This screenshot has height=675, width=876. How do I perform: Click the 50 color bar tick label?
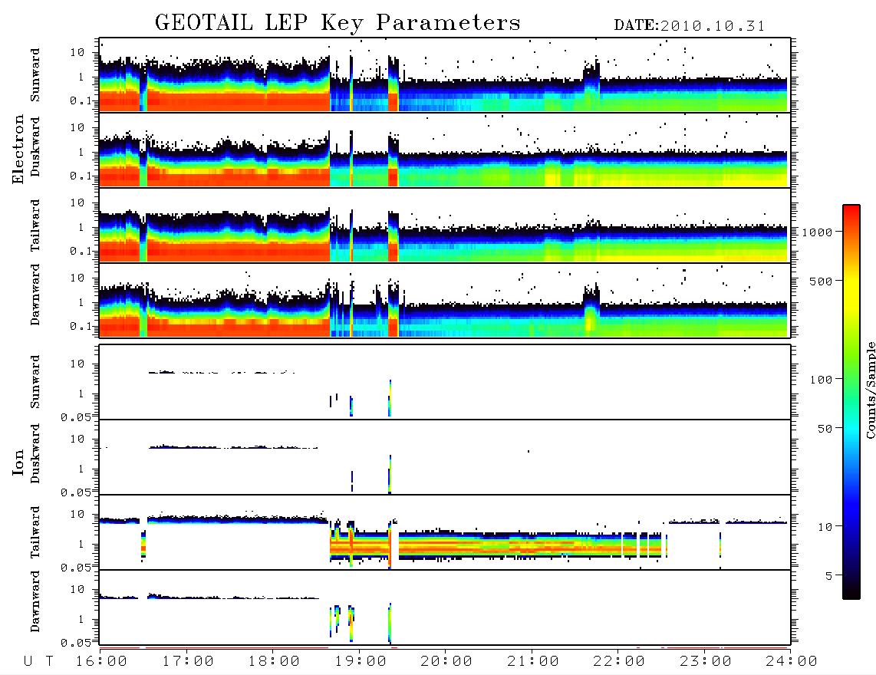(825, 429)
